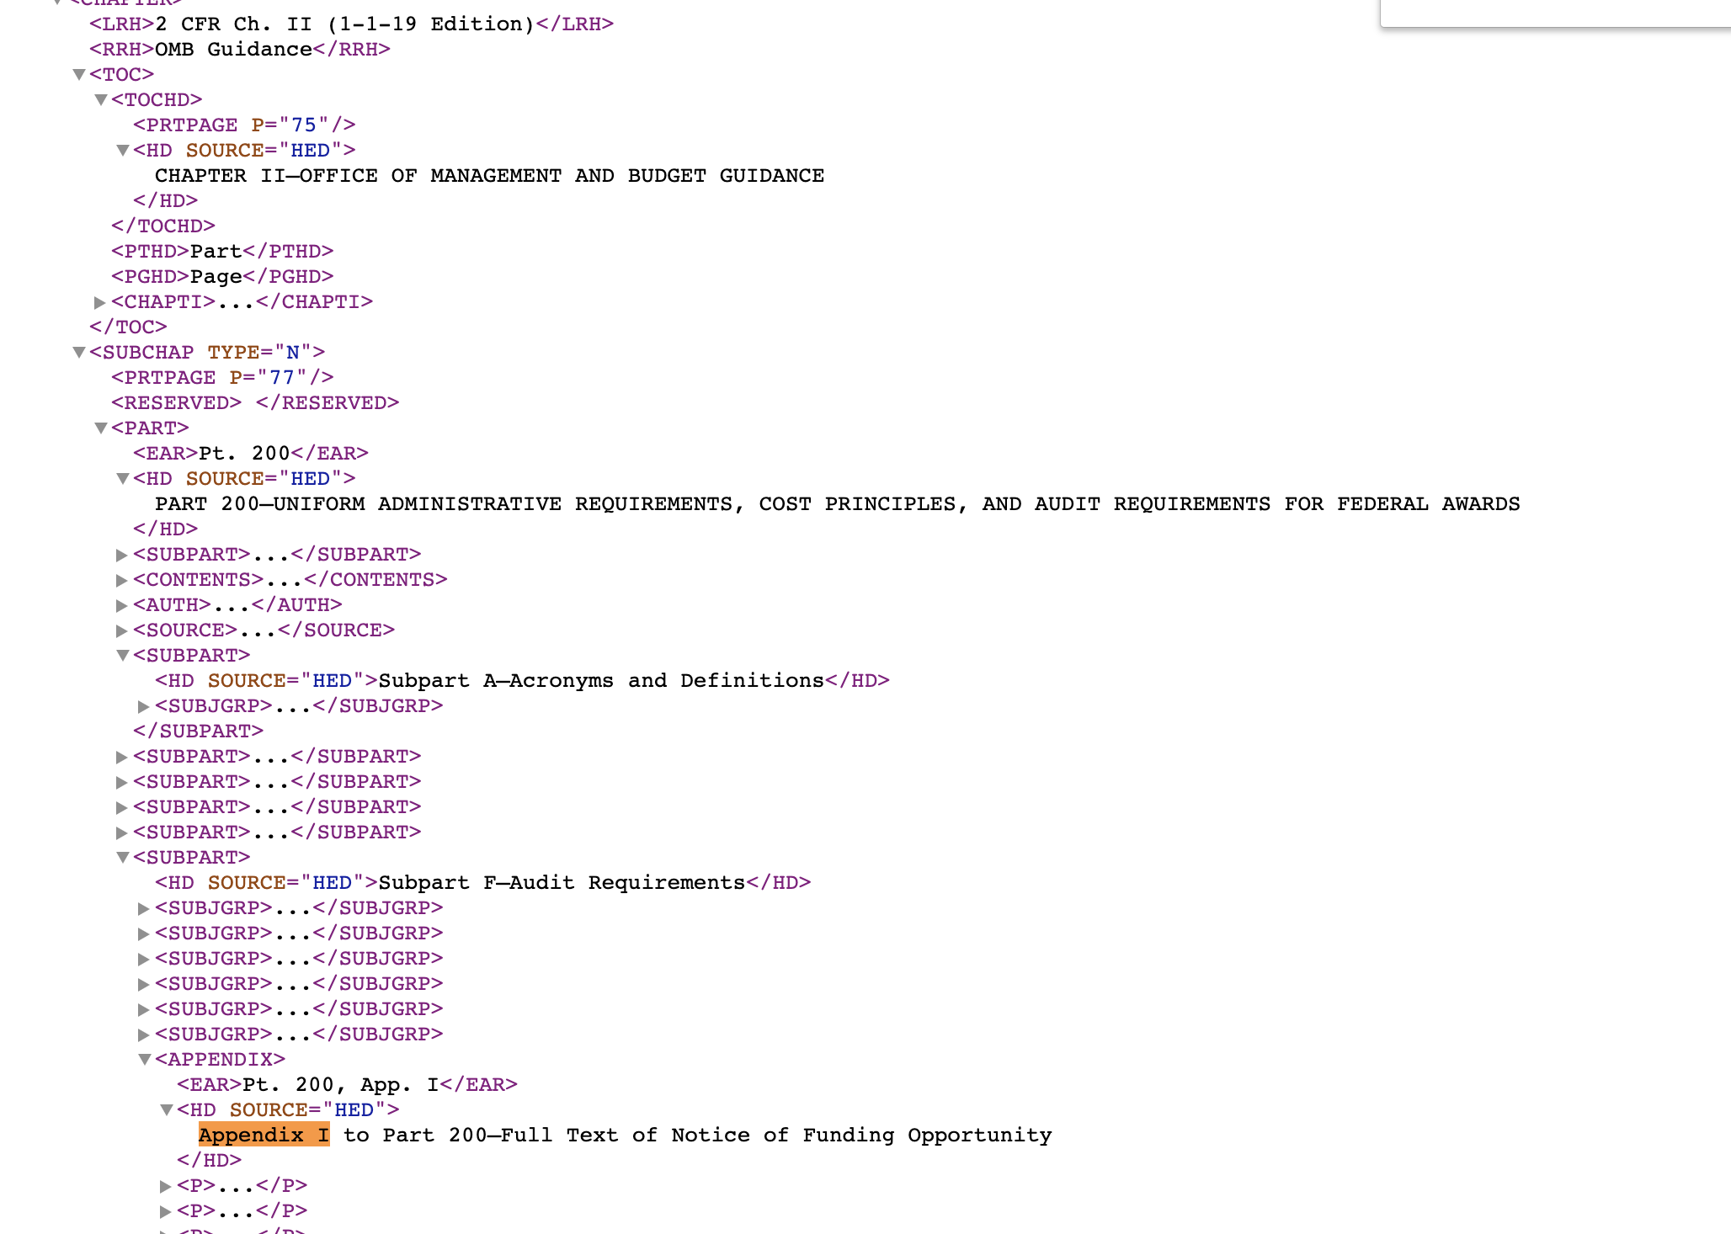
Task: Click 'Subpart F—Audit Requirements' text
Action: point(562,882)
